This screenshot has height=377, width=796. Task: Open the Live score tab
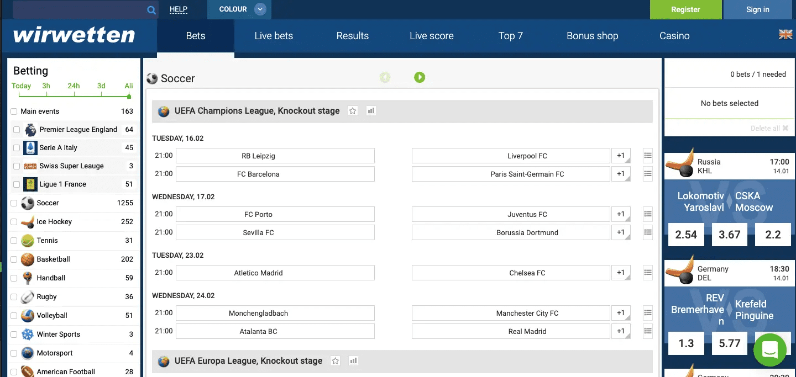tap(432, 36)
